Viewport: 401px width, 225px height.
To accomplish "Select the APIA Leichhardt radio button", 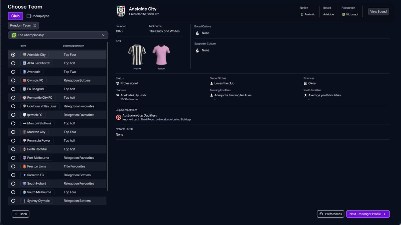I will [13, 63].
